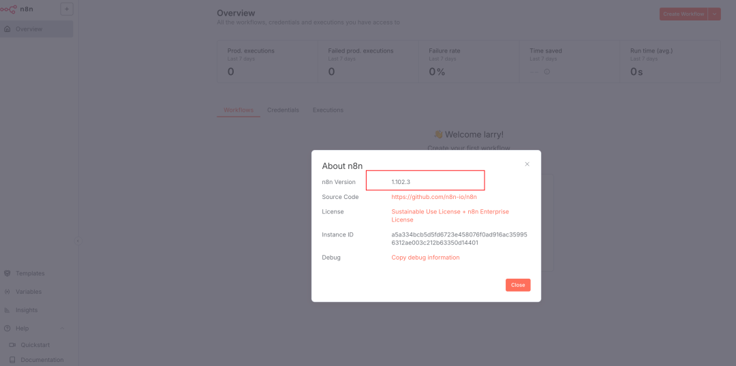
Task: Click the Documentation book icon
Action: pyautogui.click(x=12, y=360)
